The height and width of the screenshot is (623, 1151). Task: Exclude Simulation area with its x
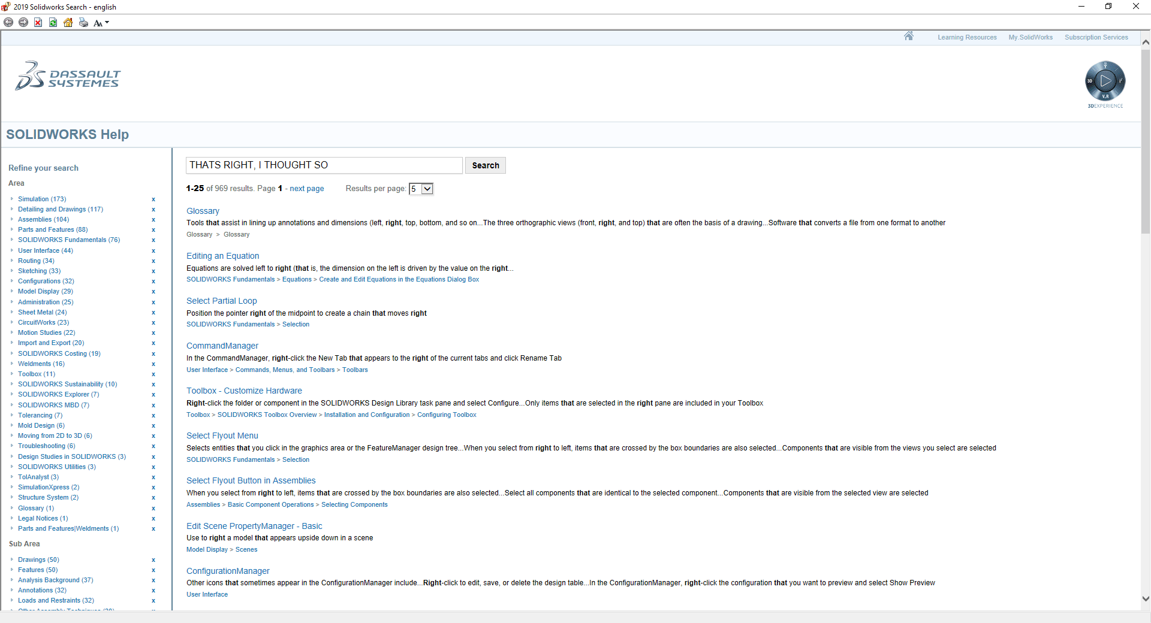pos(153,199)
